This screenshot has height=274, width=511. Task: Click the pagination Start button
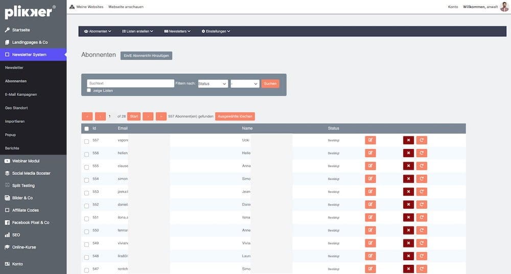pyautogui.click(x=134, y=116)
